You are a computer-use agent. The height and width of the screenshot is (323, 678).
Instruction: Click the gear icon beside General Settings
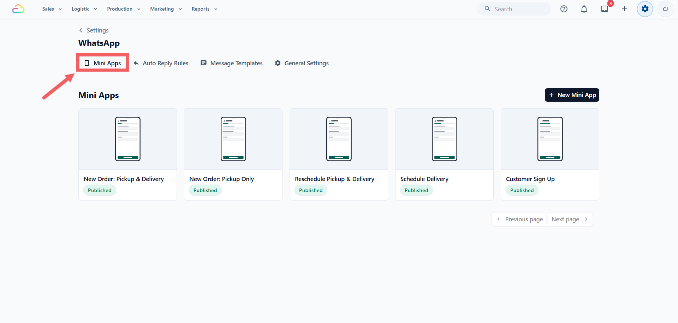(x=278, y=63)
